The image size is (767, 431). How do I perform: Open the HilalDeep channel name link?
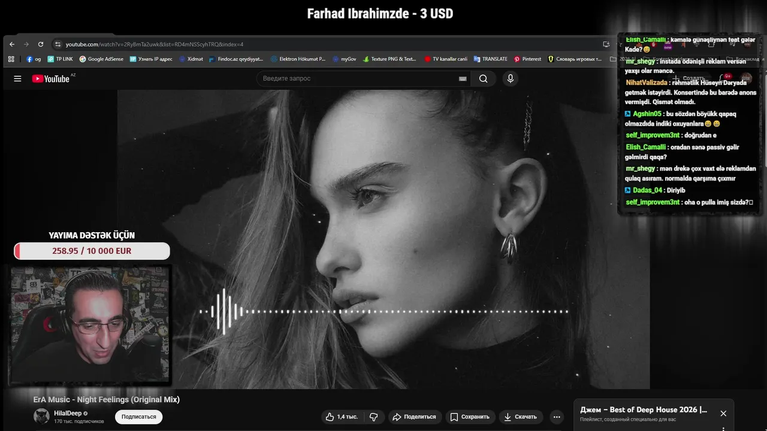[68, 413]
